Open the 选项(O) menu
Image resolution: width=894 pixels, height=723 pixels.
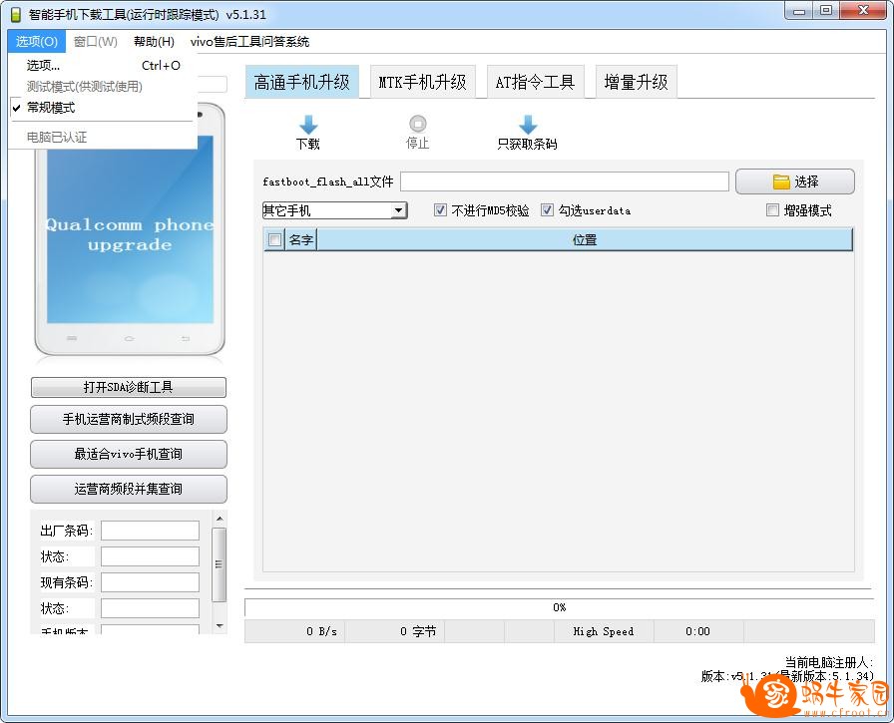point(37,42)
